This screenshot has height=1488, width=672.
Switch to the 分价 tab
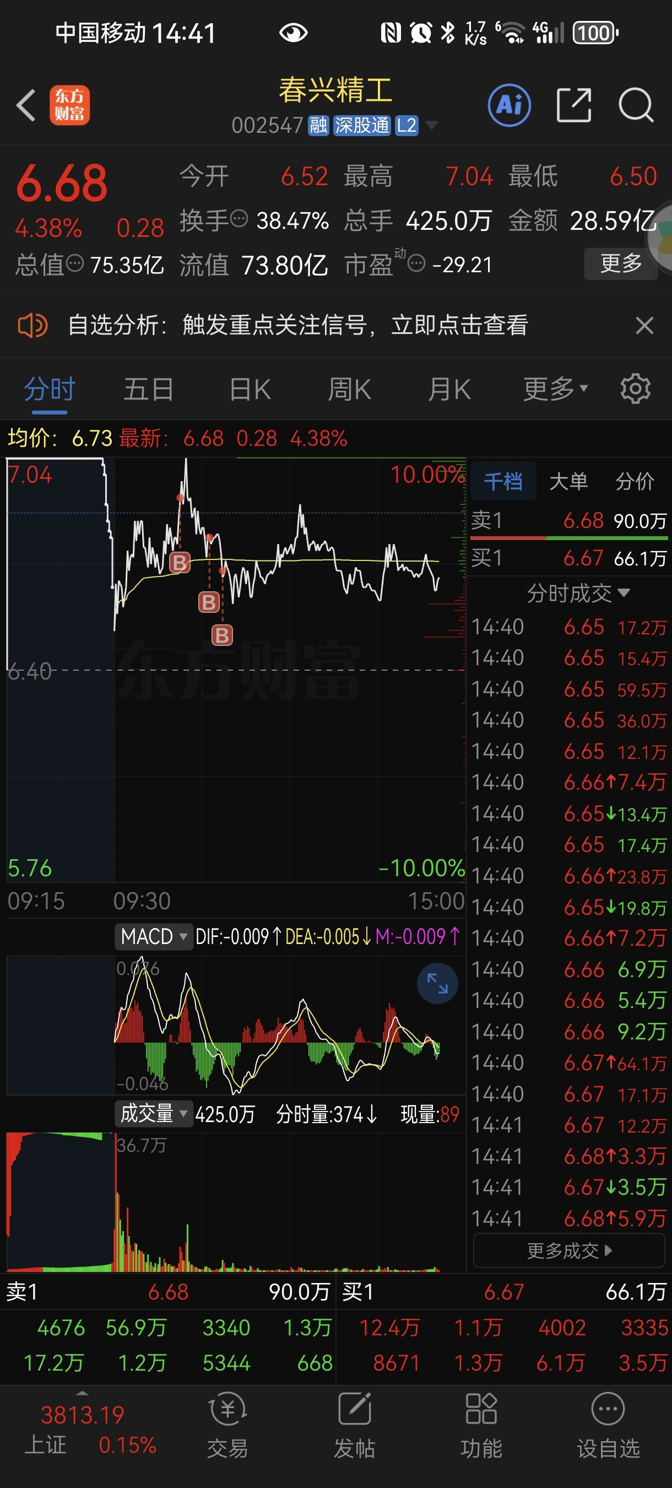(x=635, y=481)
